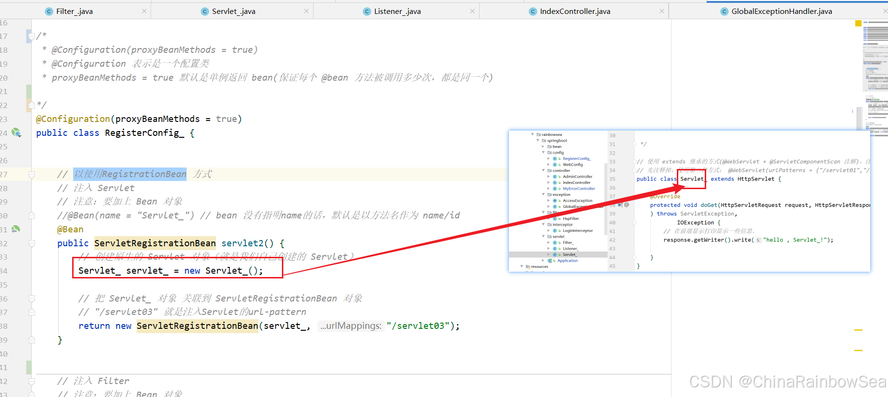Switch to the IndexController.java tab

[x=574, y=12]
